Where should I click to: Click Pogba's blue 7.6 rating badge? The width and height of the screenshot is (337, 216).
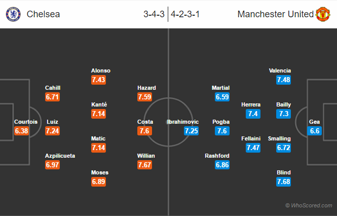click(x=222, y=131)
